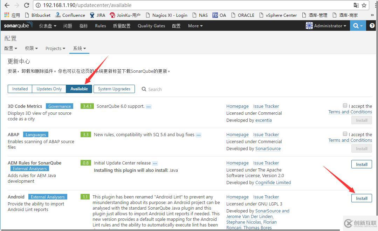Install the AEM Rules for SonarQube plugin
The image size is (378, 231).
click(362, 164)
